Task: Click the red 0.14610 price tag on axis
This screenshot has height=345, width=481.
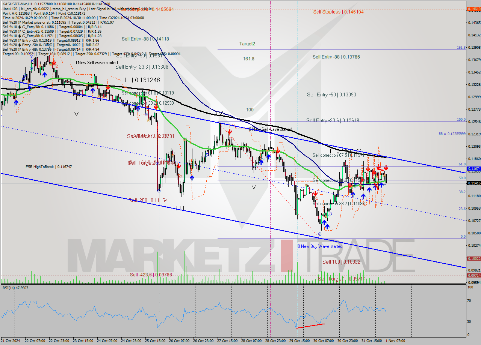Action: [x=473, y=9]
